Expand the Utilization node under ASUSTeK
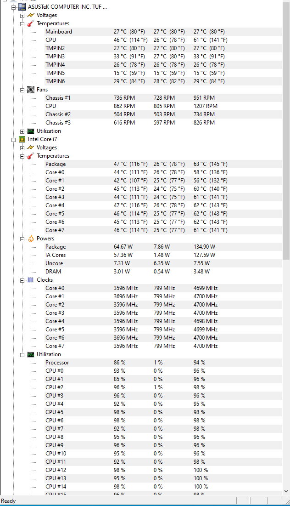290x506 pixels. [x=22, y=131]
